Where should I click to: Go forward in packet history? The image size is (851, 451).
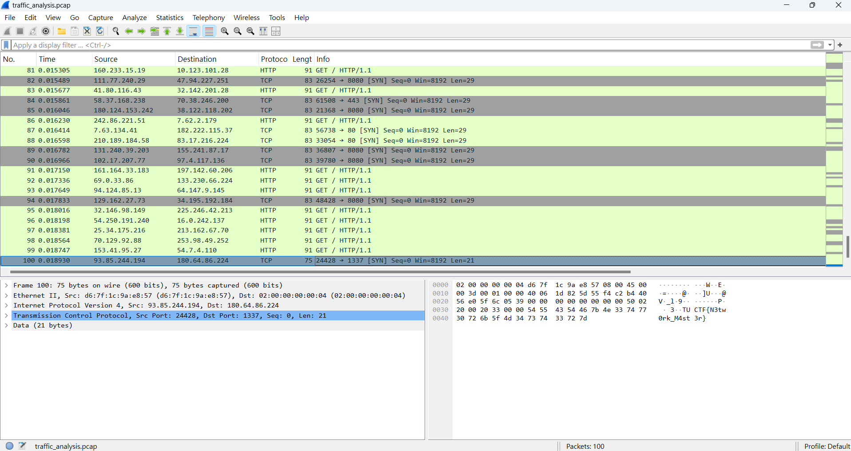[x=142, y=31]
